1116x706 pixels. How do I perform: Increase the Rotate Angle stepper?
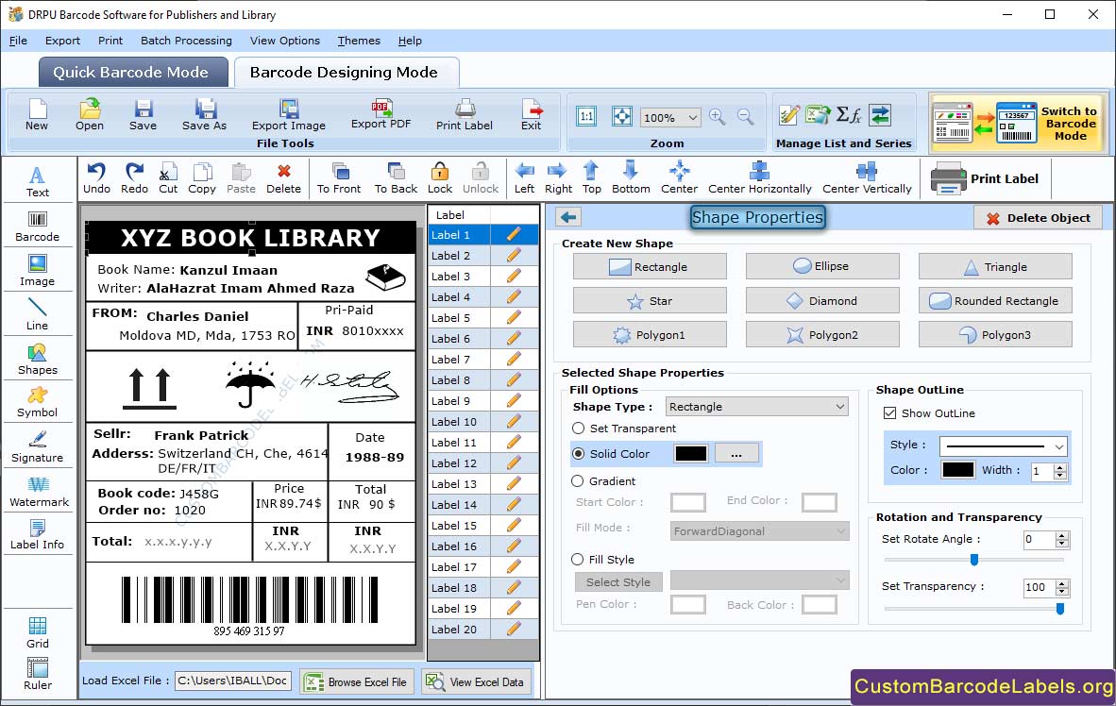(1062, 535)
